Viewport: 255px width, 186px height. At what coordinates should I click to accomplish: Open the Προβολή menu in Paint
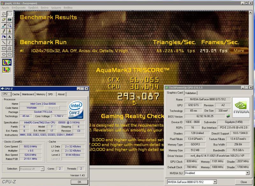pyautogui.click(x=33, y=8)
